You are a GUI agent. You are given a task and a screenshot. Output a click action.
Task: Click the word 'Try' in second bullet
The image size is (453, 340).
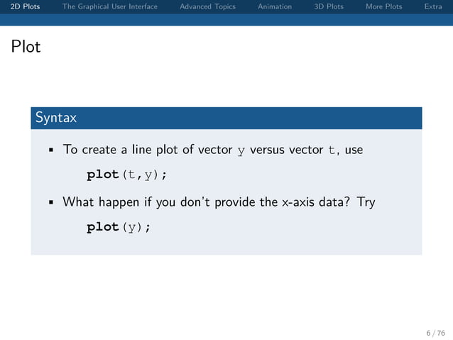click(x=366, y=202)
